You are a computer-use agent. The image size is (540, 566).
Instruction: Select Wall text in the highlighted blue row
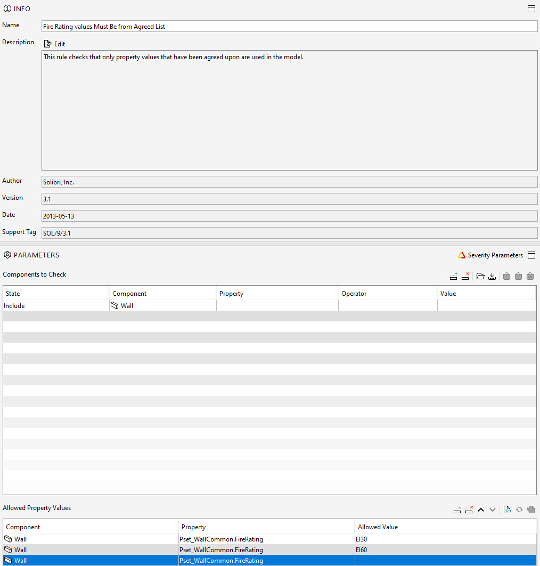[21, 561]
